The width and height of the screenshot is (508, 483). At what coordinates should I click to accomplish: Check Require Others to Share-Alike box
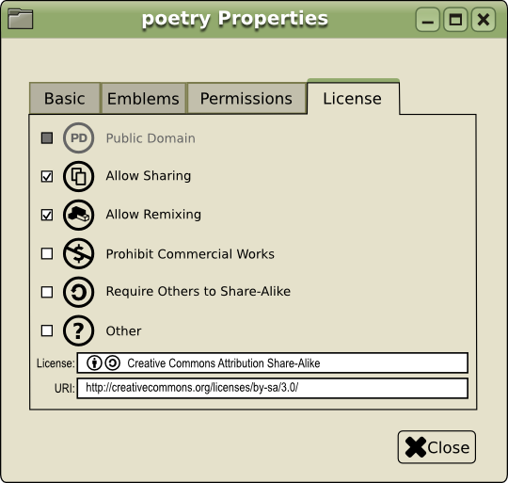[47, 292]
